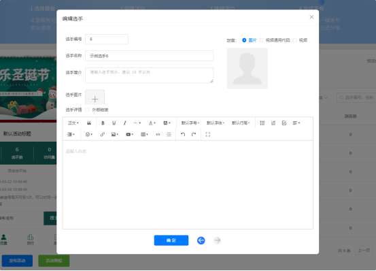
Task: Insert an unordered bullet list
Action: [x=262, y=123]
